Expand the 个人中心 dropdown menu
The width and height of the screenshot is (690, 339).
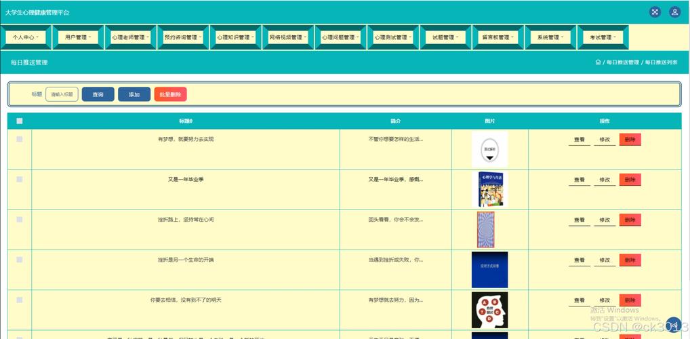click(26, 37)
